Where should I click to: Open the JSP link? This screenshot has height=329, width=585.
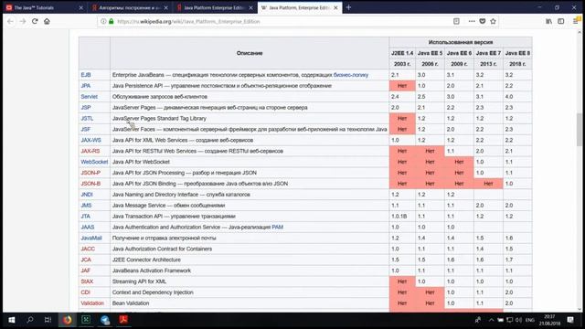click(x=86, y=107)
